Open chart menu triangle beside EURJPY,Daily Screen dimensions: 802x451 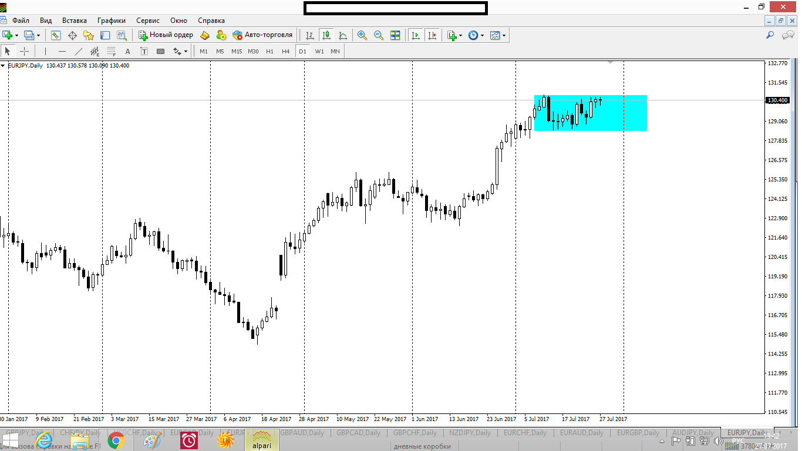coord(3,66)
